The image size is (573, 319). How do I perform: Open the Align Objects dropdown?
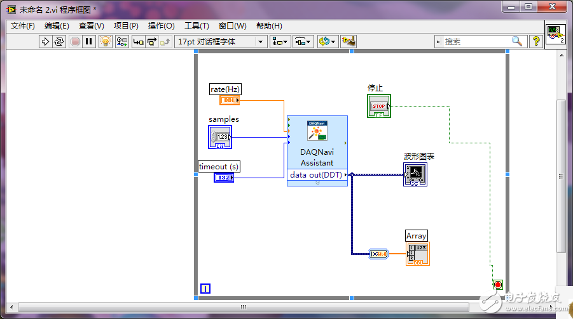(280, 42)
